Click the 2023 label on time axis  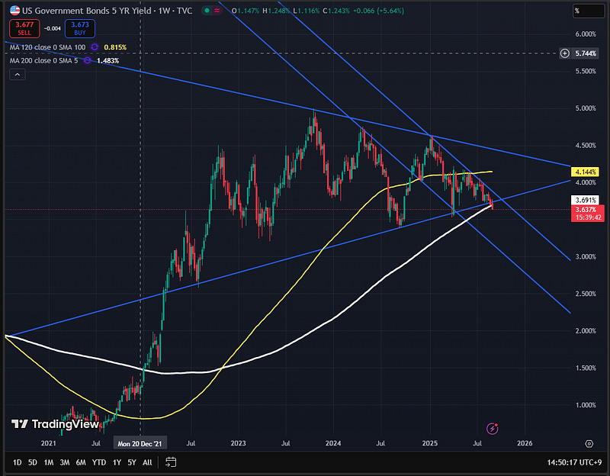click(238, 443)
